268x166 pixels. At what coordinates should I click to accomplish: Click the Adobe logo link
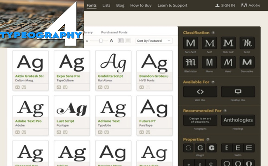click(251, 5)
